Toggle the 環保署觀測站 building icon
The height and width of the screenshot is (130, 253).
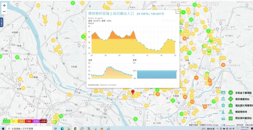click(223, 99)
